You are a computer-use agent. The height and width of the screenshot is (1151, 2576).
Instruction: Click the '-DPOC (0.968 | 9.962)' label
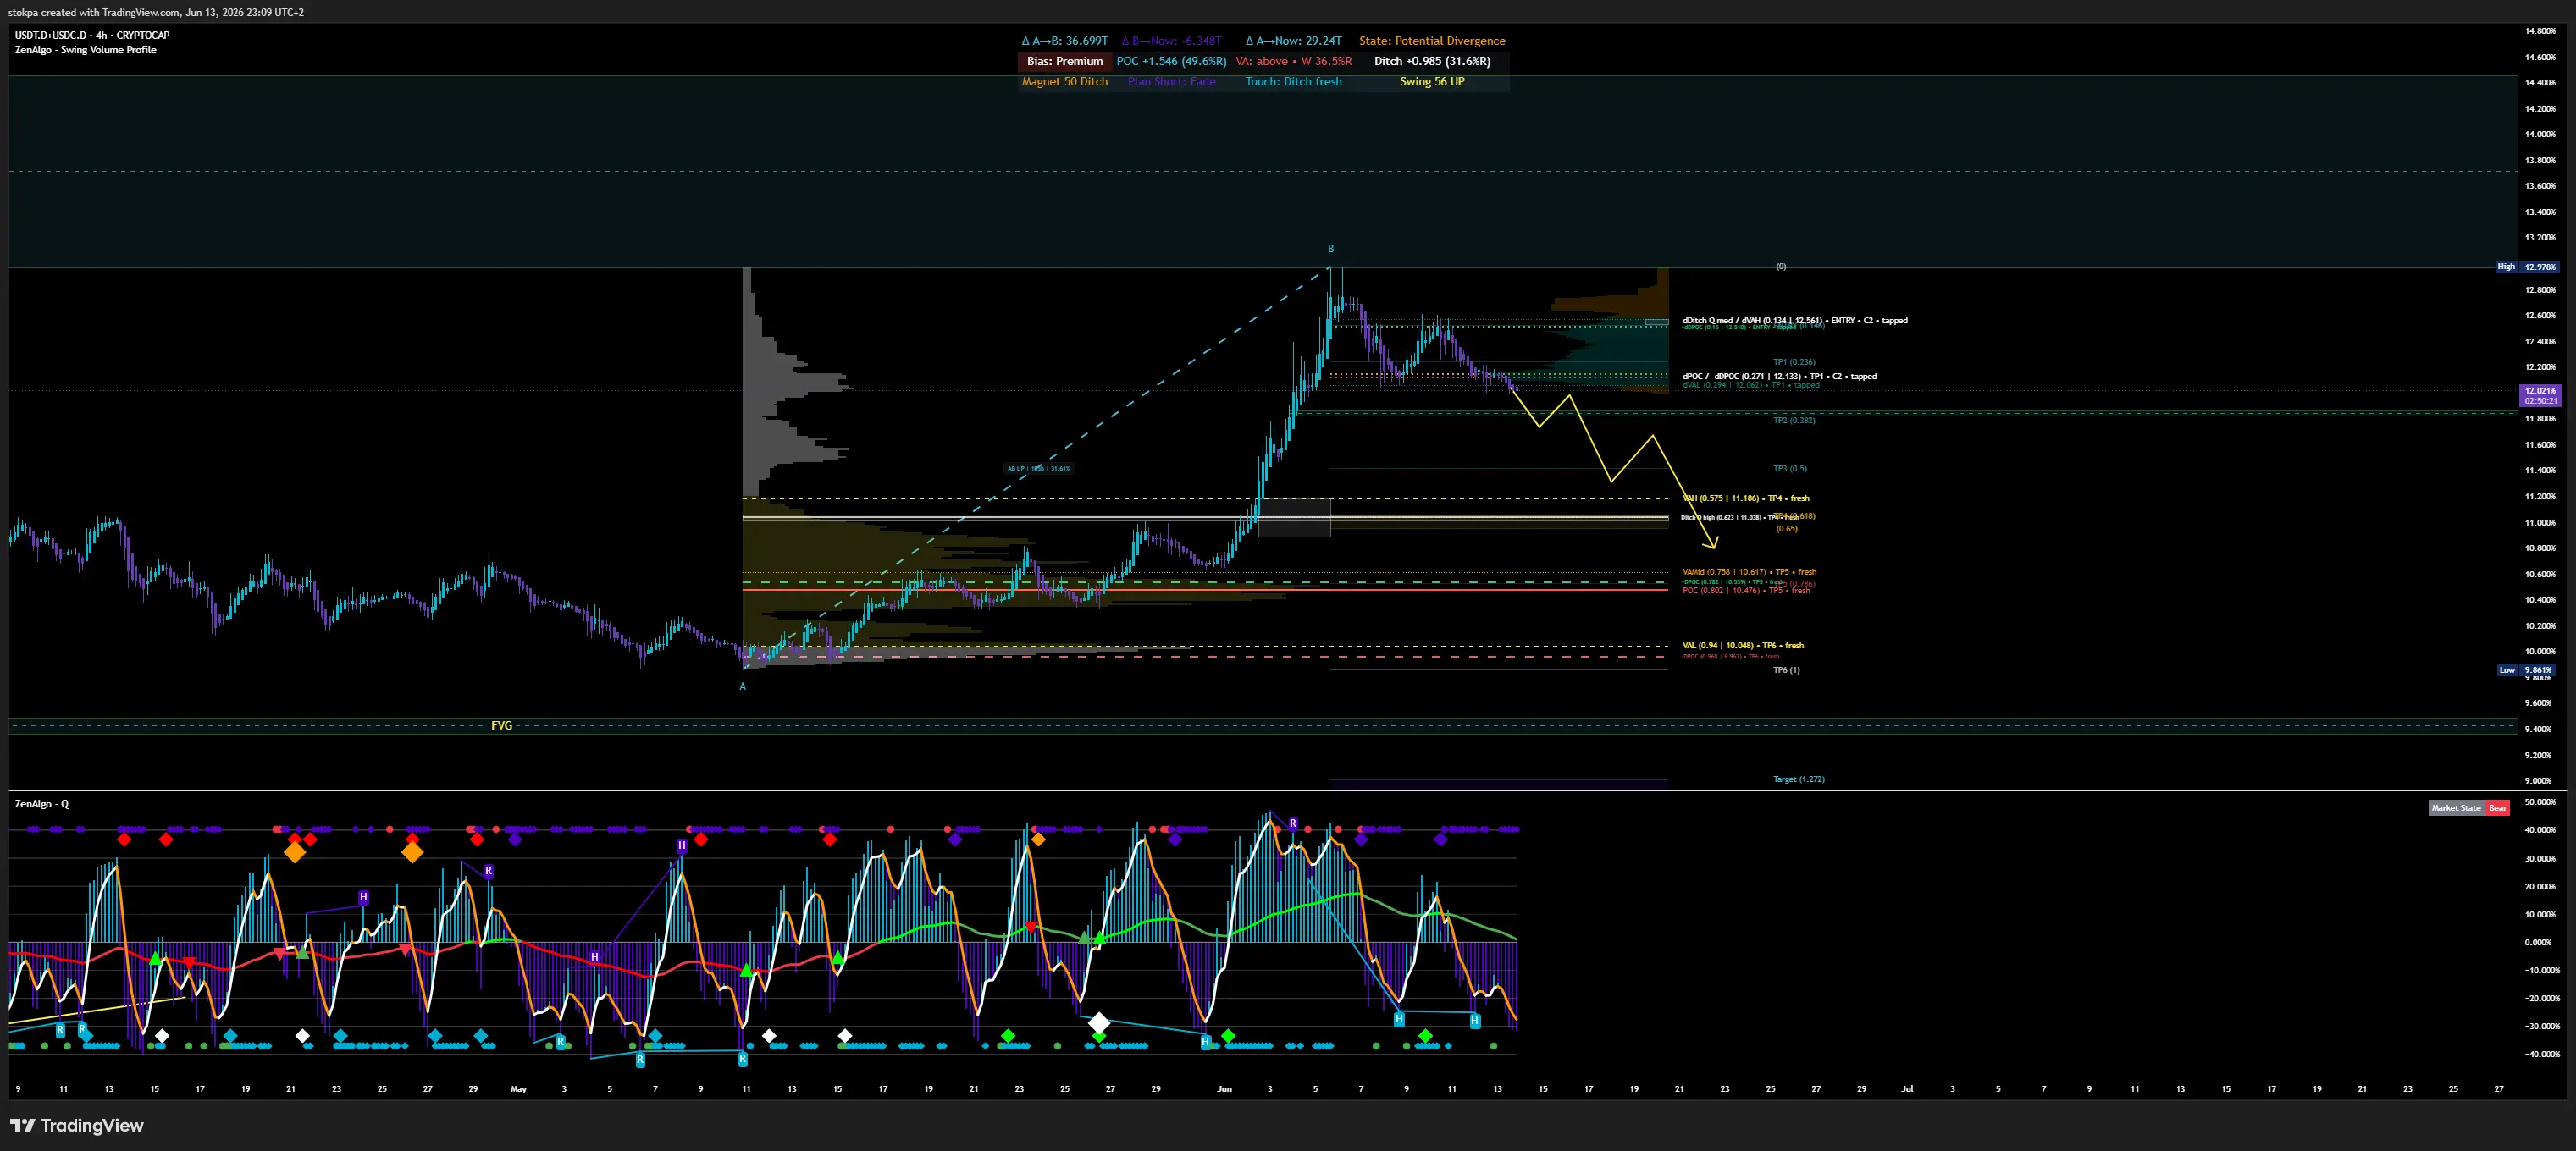click(1731, 657)
